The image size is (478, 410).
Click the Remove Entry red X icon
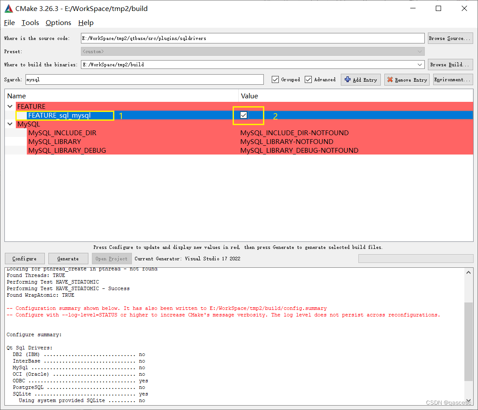[x=390, y=79]
